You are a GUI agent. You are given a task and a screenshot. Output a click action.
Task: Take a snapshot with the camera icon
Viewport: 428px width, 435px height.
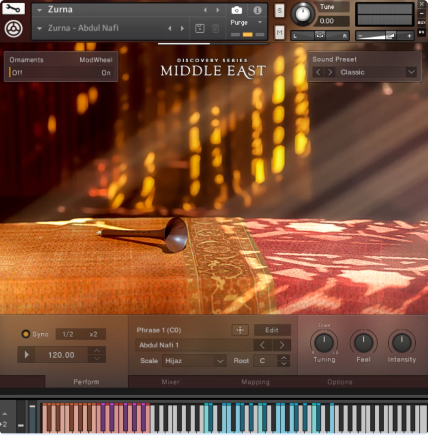click(236, 10)
